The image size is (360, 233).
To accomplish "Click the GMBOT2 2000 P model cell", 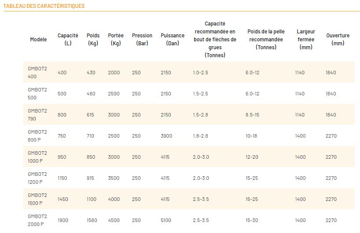I will (x=37, y=220).
